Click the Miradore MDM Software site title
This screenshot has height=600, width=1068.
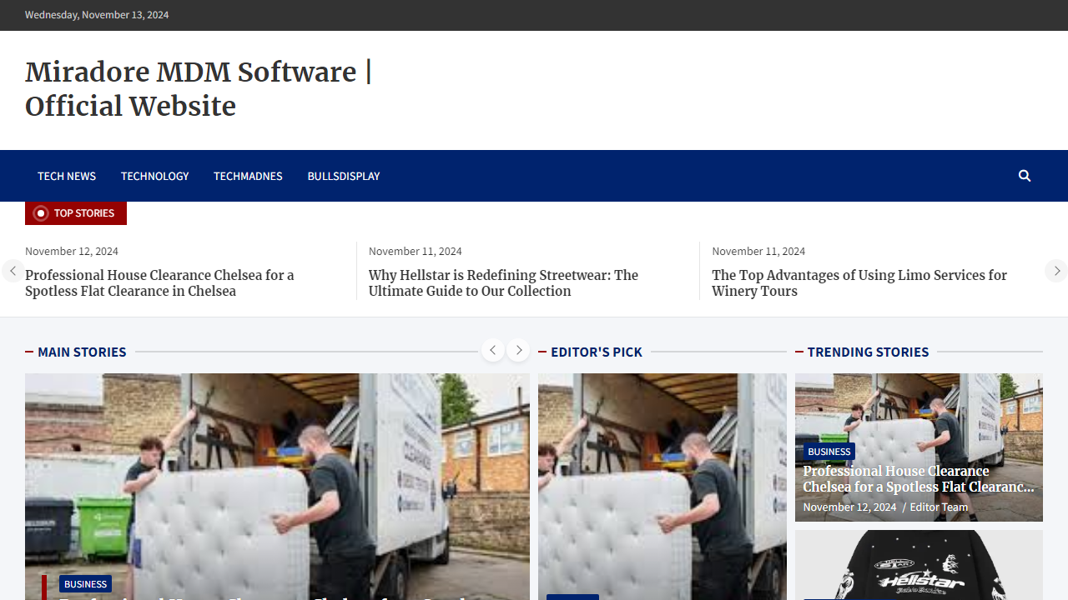tap(198, 88)
